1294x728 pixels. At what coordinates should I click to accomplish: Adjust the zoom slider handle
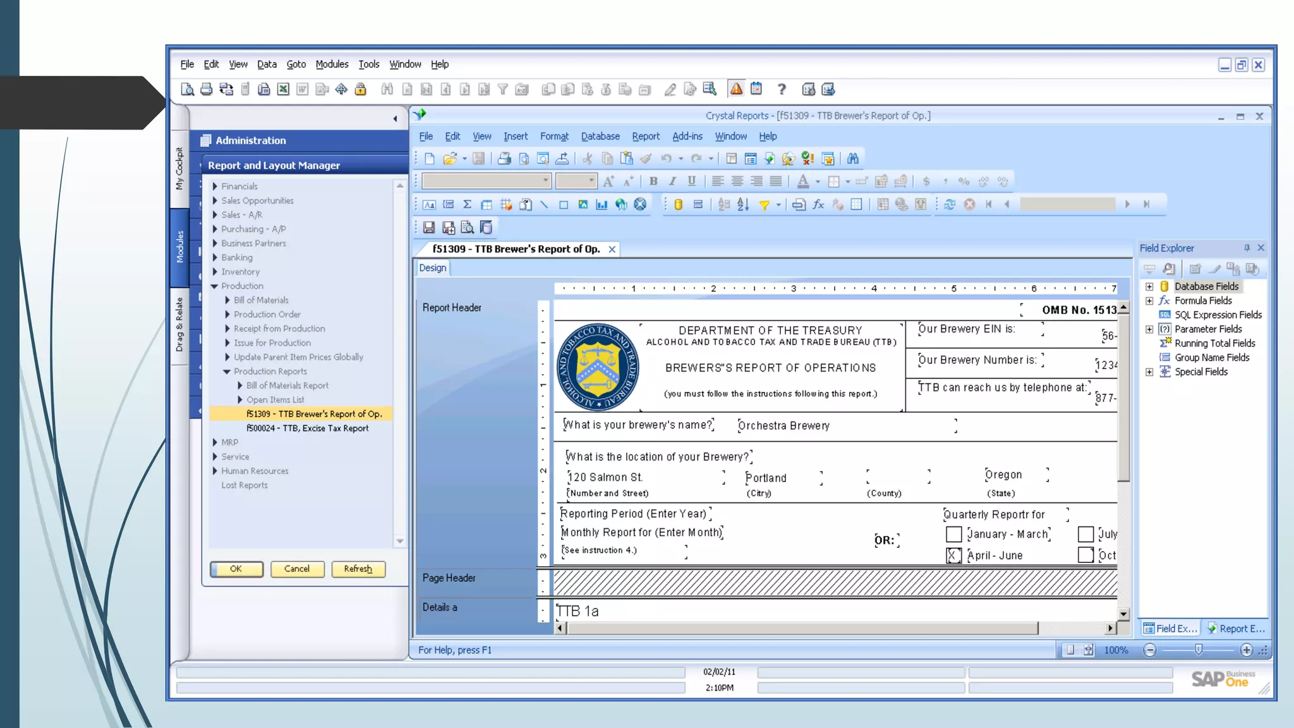point(1198,650)
